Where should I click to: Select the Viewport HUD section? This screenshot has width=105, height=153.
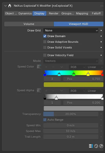pos(79,24)
